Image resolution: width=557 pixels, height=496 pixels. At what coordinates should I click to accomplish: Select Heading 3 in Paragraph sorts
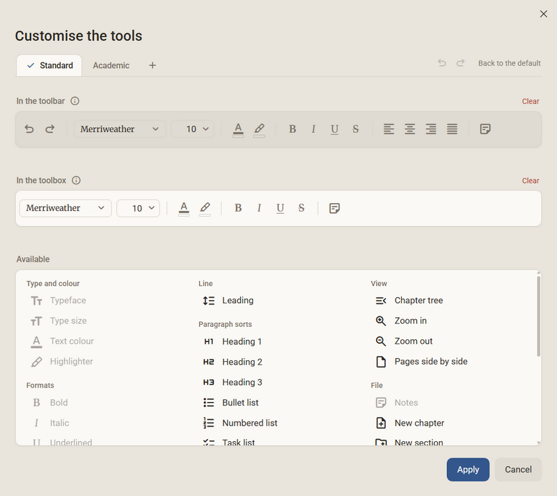[x=233, y=383]
